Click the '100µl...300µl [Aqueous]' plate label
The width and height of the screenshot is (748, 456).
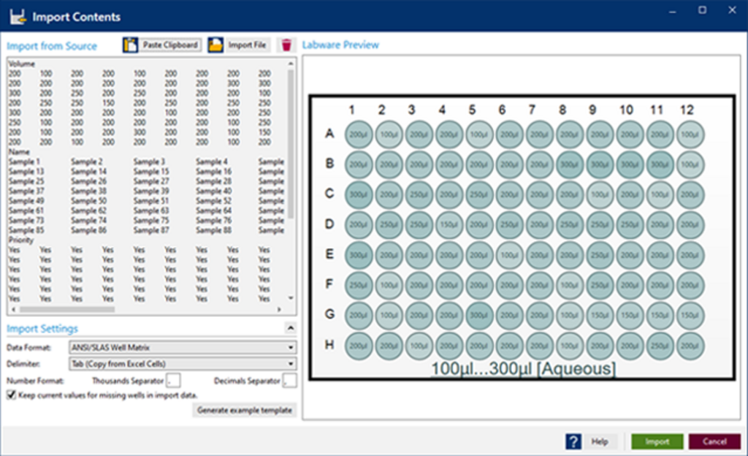pyautogui.click(x=523, y=369)
